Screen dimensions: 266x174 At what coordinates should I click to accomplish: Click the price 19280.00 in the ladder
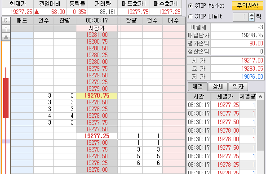point(97,62)
